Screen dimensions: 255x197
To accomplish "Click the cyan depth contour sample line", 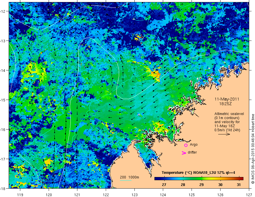I will (126, 180).
